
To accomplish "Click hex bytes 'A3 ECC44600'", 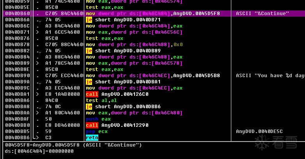I will [62, 88].
